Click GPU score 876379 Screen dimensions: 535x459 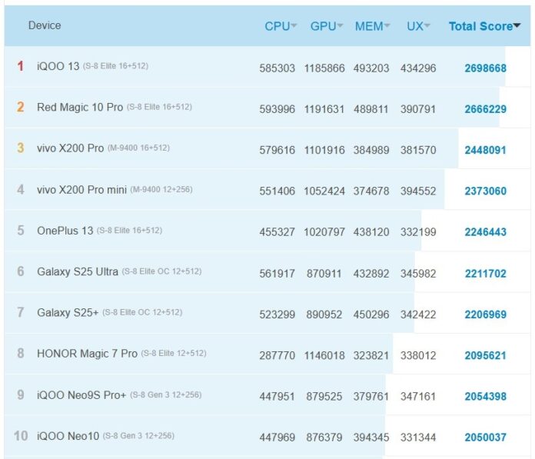pyautogui.click(x=324, y=437)
